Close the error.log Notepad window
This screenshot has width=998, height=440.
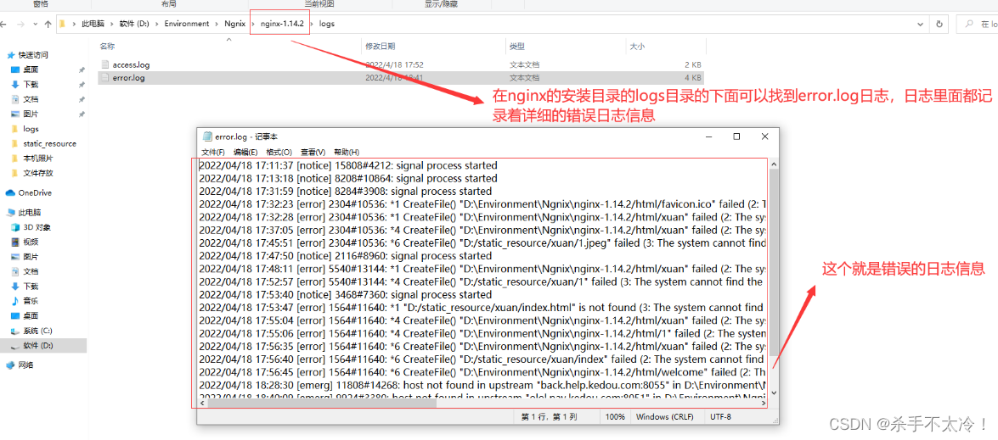(765, 136)
